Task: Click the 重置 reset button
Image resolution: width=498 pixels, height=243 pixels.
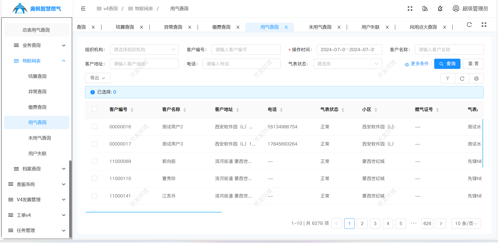Action: 473,64
